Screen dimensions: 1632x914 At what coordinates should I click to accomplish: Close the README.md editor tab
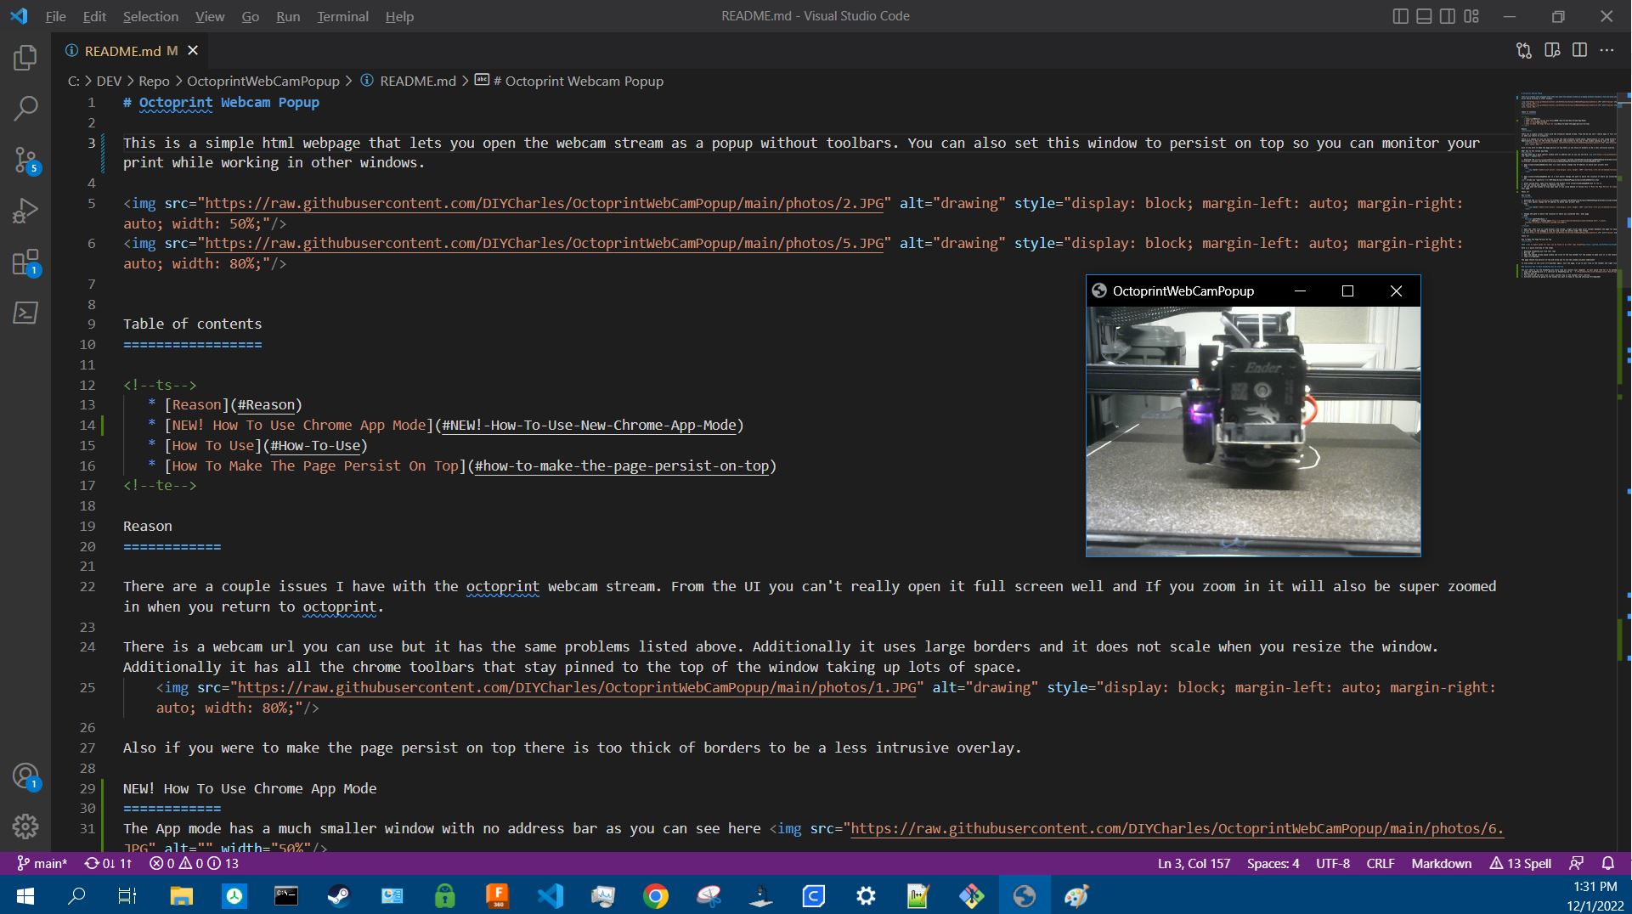(193, 51)
